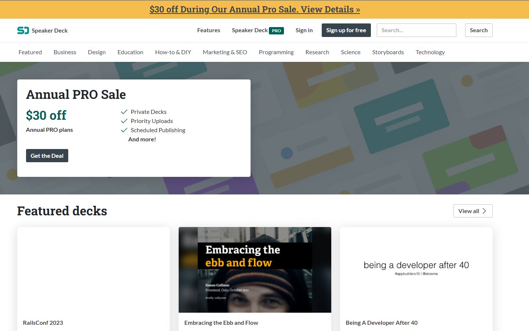Click the Annual PRO Sale heading
The height and width of the screenshot is (331, 529).
pyautogui.click(x=76, y=94)
